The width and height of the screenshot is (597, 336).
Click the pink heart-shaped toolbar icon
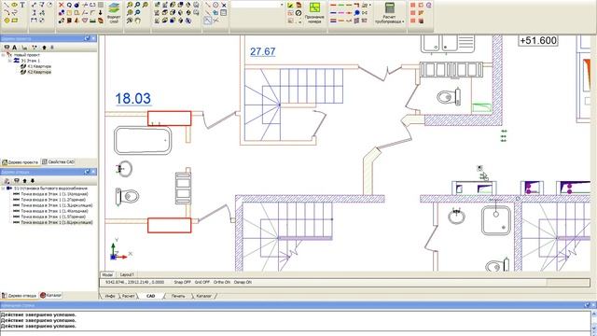point(85,21)
